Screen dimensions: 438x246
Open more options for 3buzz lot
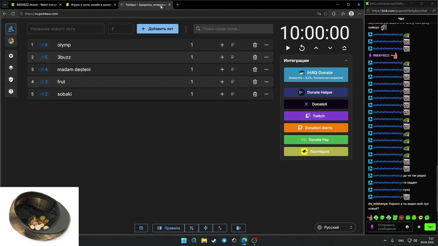(x=266, y=57)
